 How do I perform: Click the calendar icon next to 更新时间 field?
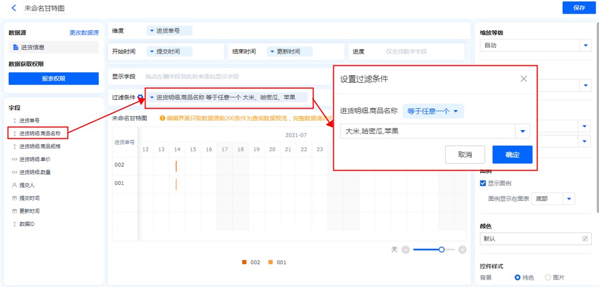14,211
